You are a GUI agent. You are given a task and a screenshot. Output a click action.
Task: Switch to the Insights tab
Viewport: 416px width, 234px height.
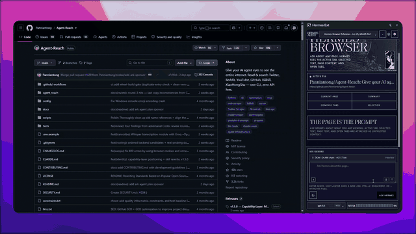pyautogui.click(x=194, y=37)
